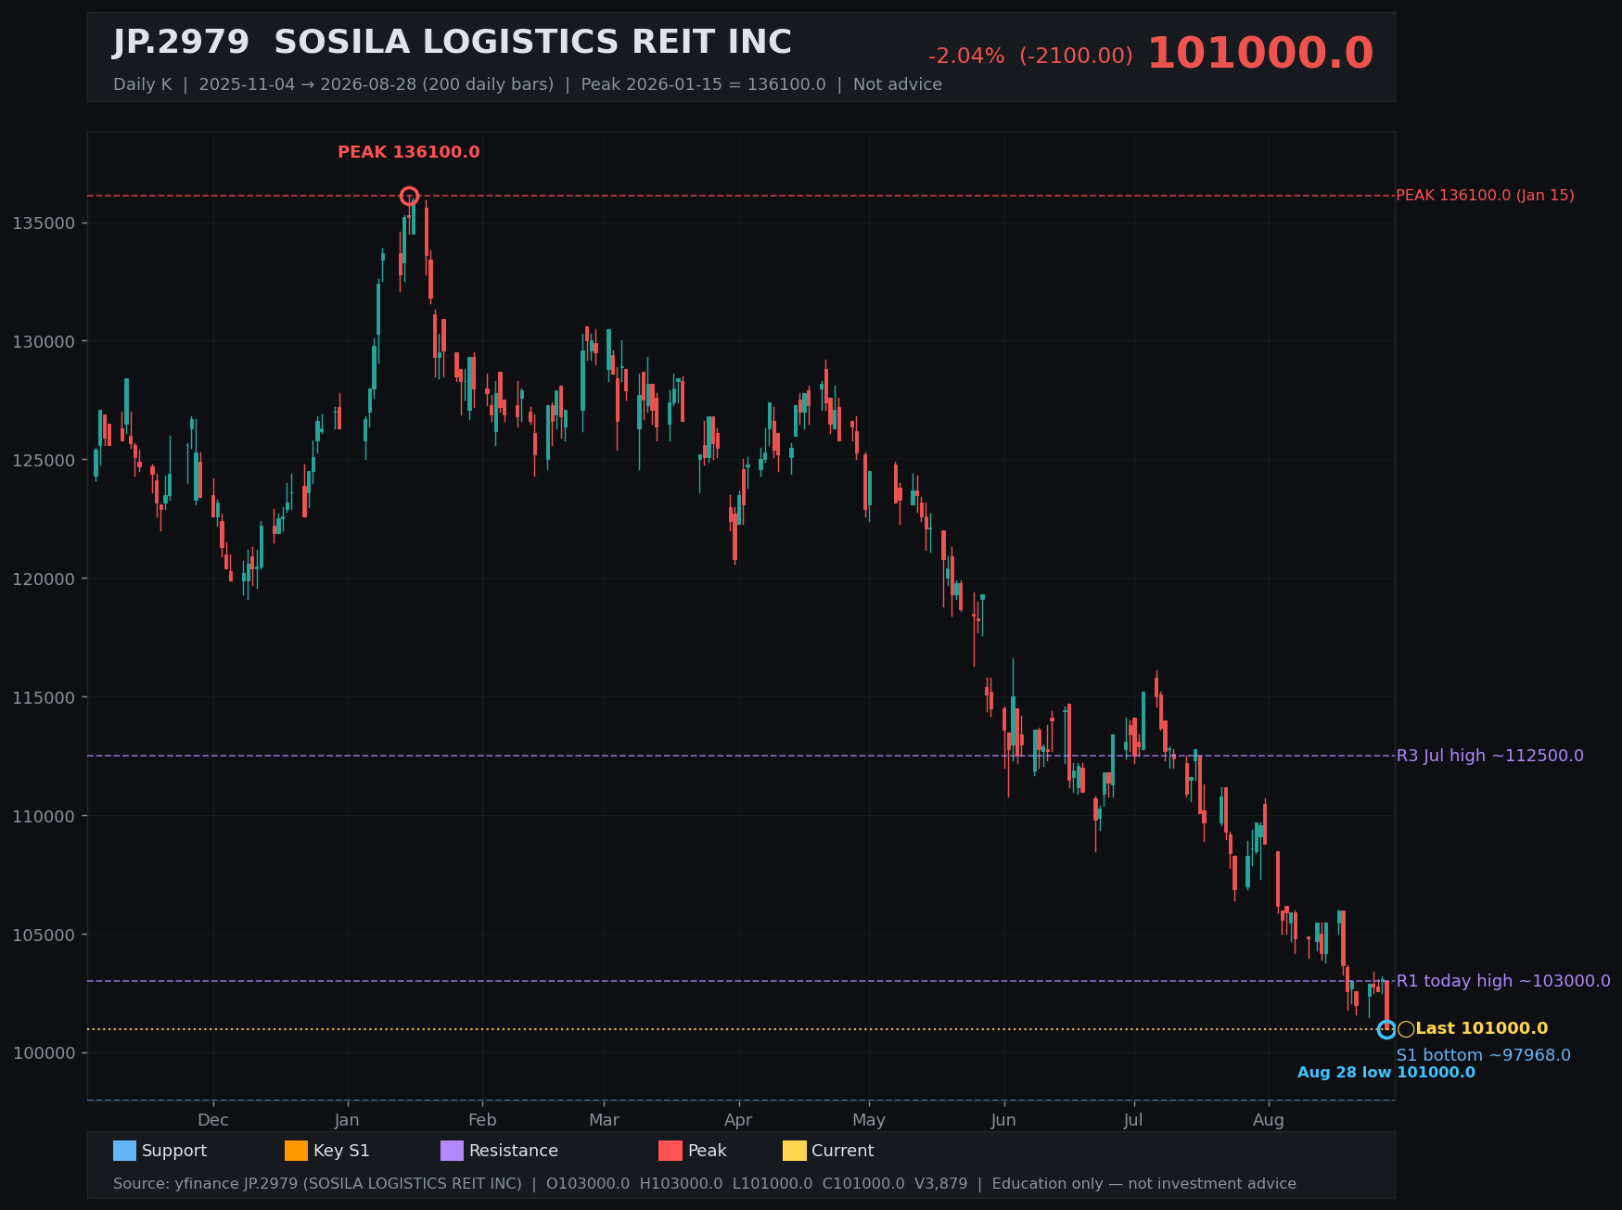Click the 'Peak' legend label
Viewport: 1622px width, 1210px height.
pos(708,1151)
